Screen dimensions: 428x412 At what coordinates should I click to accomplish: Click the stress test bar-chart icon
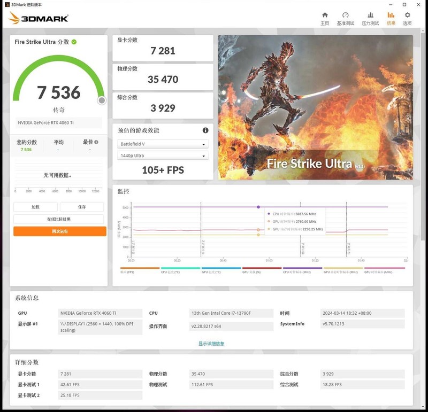point(370,15)
